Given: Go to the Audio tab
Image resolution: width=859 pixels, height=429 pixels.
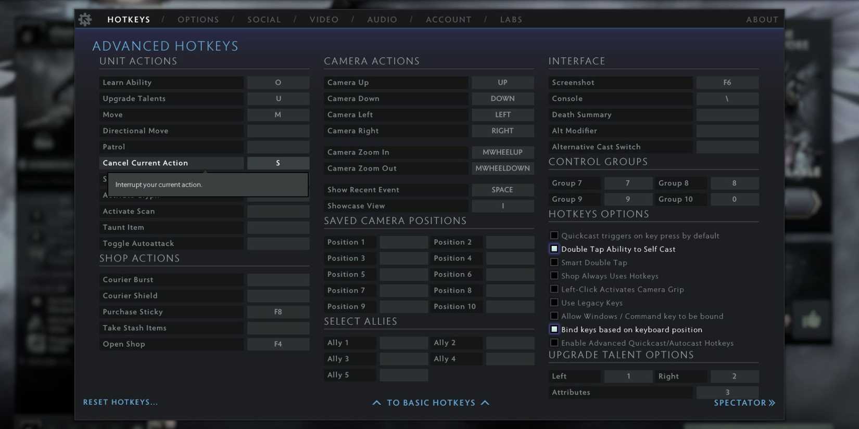Looking at the screenshot, I should tap(382, 19).
